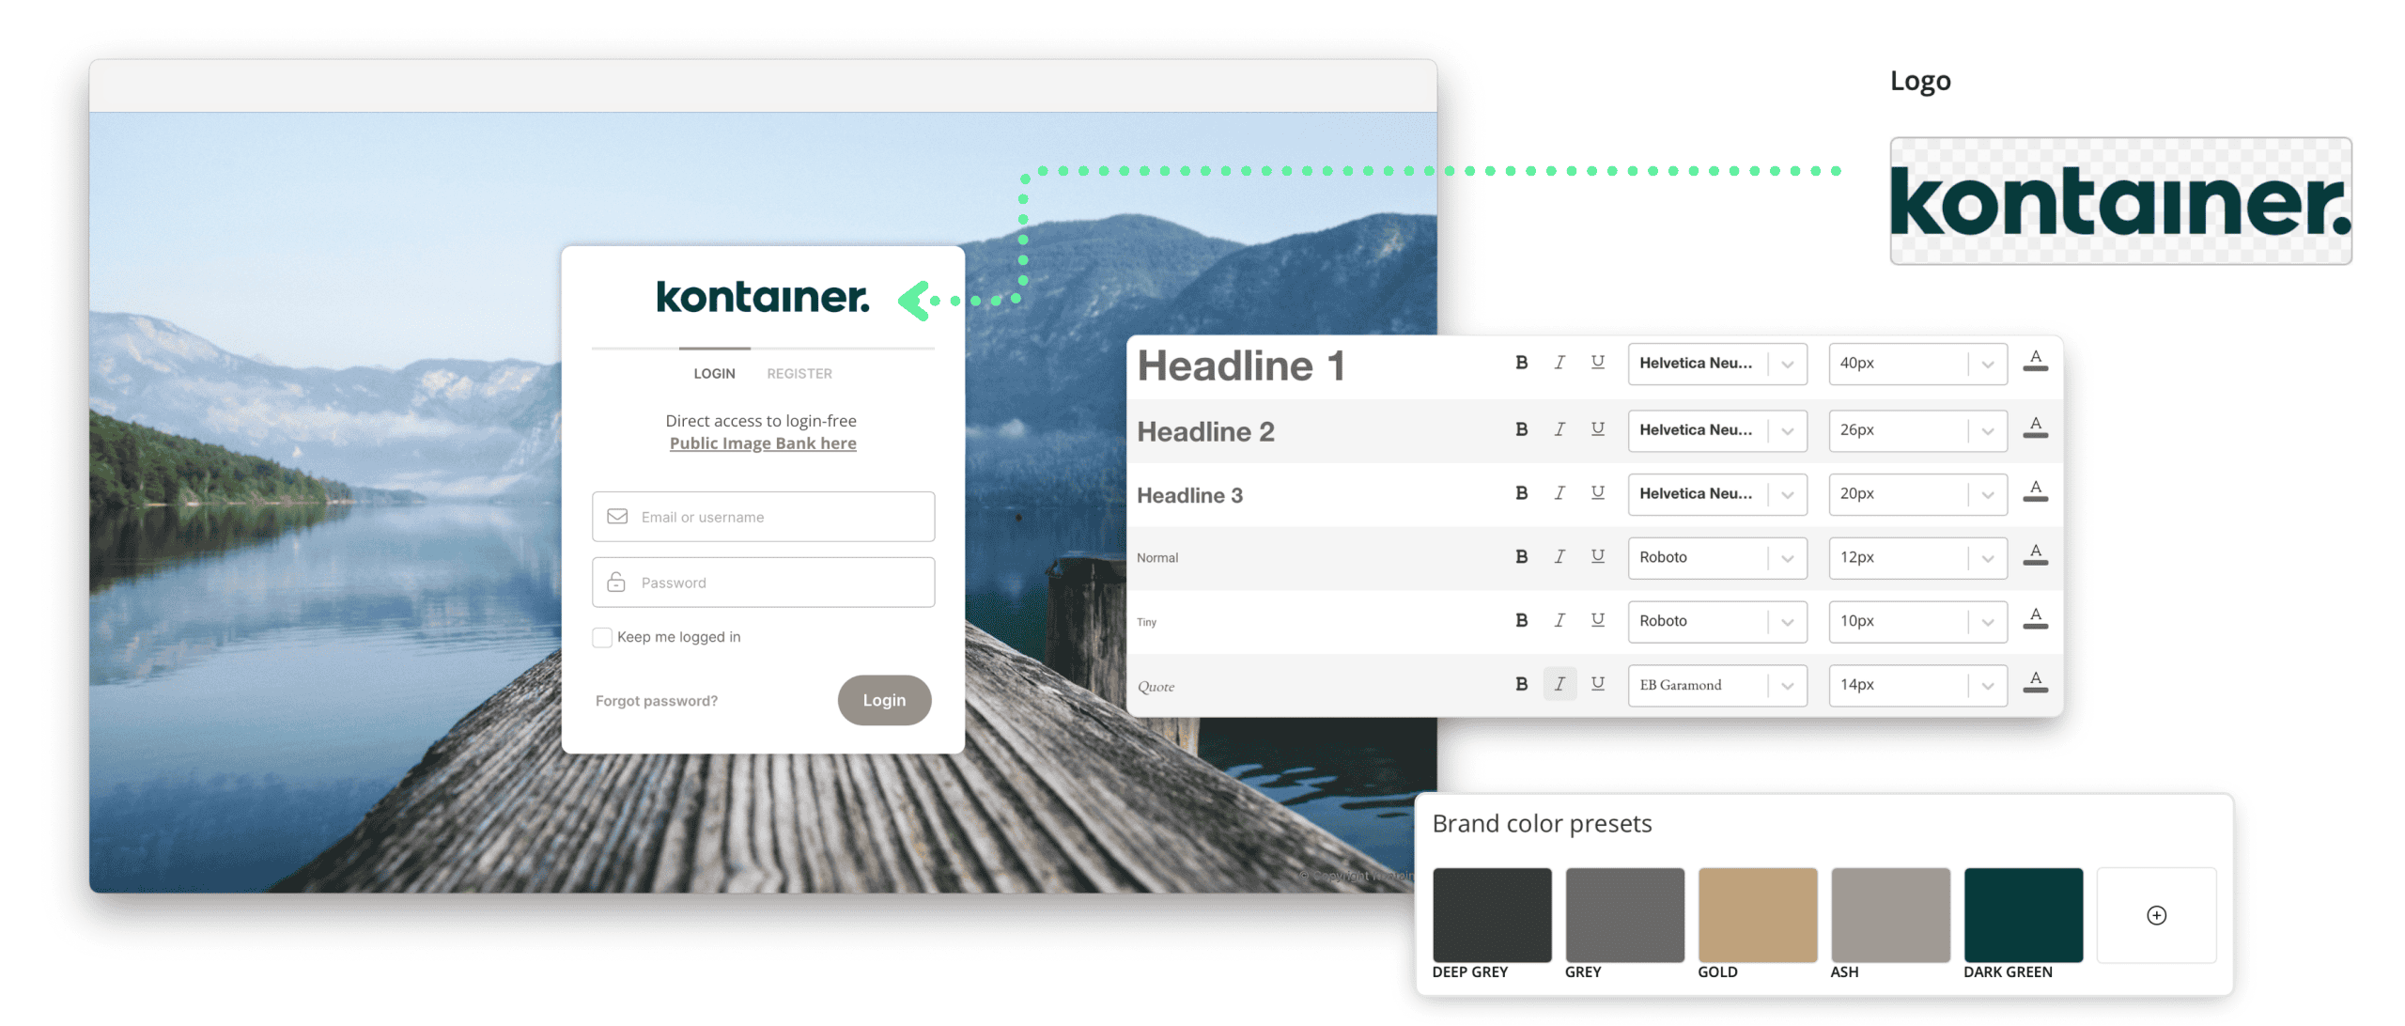Click the Email or username input field
The image size is (2405, 1026).
point(763,516)
